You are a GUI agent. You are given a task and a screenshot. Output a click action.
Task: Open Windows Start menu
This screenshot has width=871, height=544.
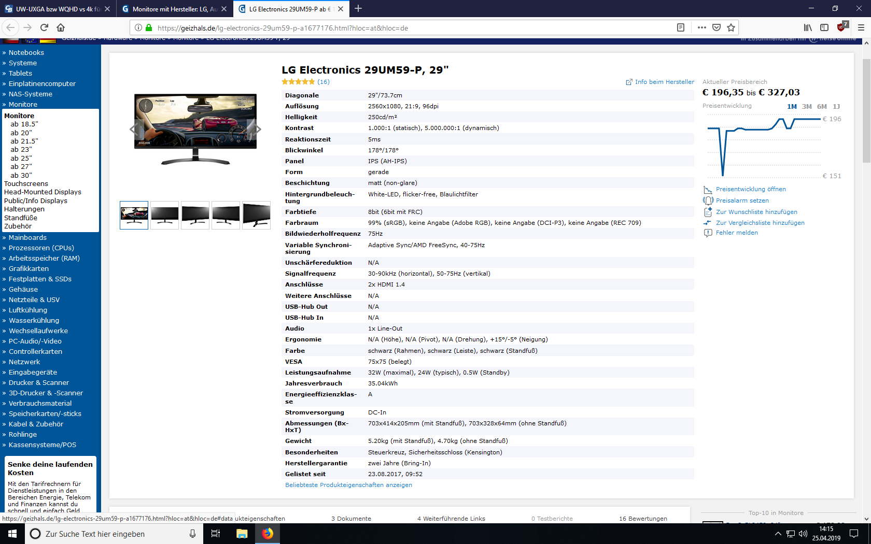tap(12, 534)
